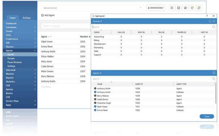
Task: Click status dot for agent 1009 Anthony Smith
Action: pos(95,88)
